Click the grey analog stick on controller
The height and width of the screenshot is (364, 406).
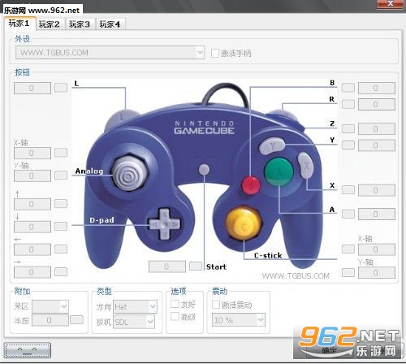point(130,173)
